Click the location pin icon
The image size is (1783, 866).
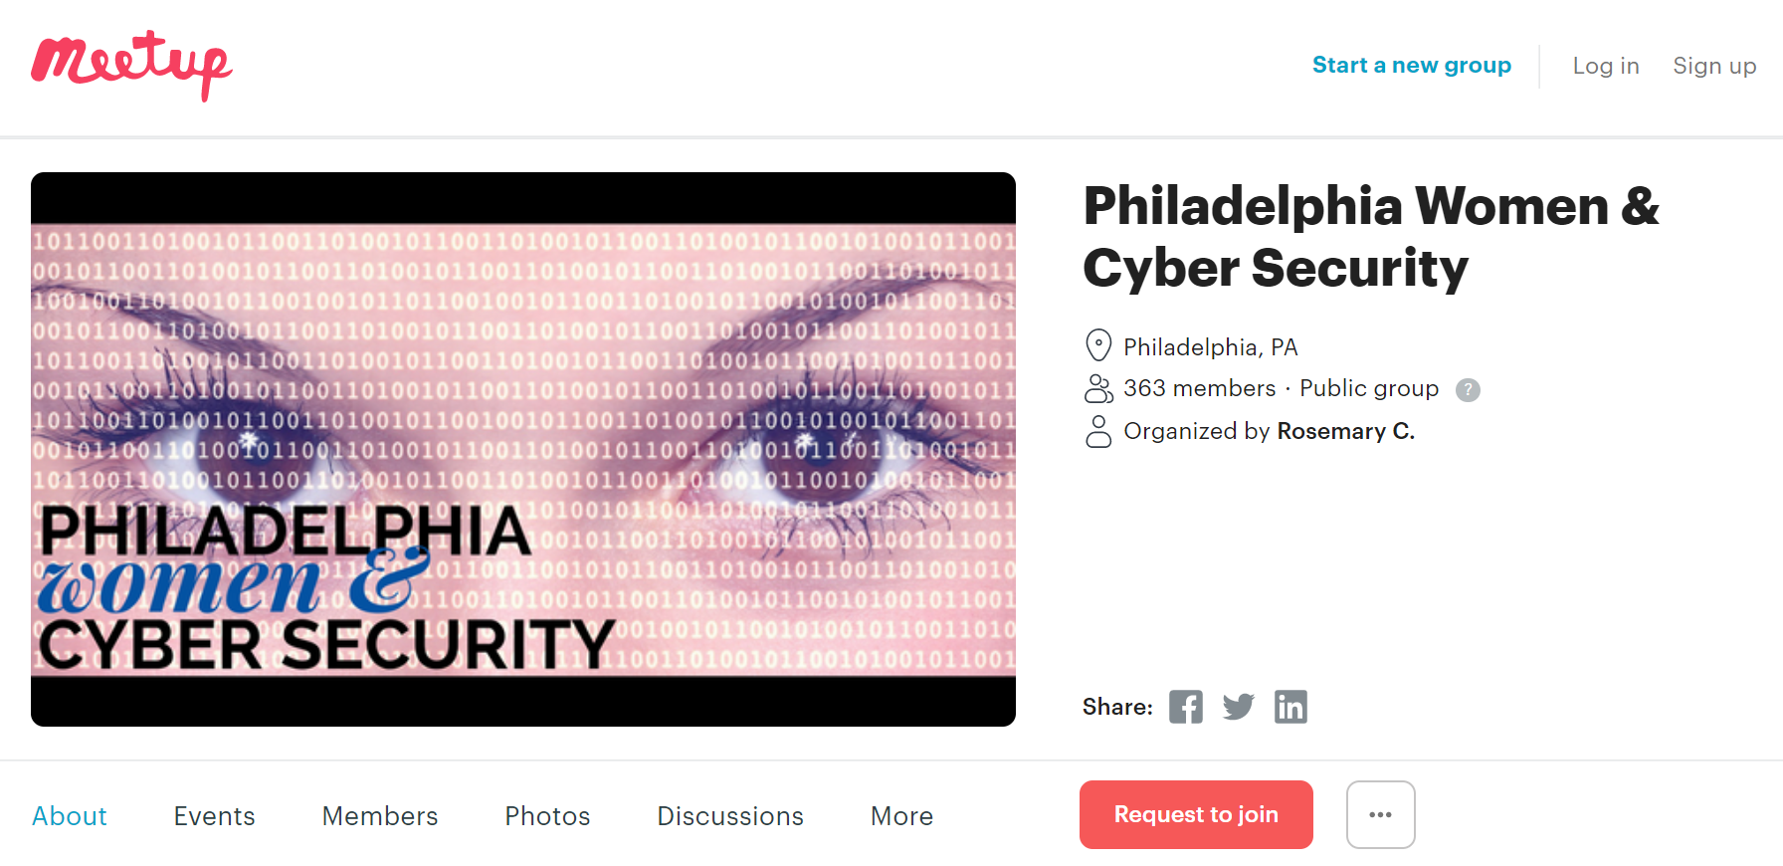coord(1097,345)
